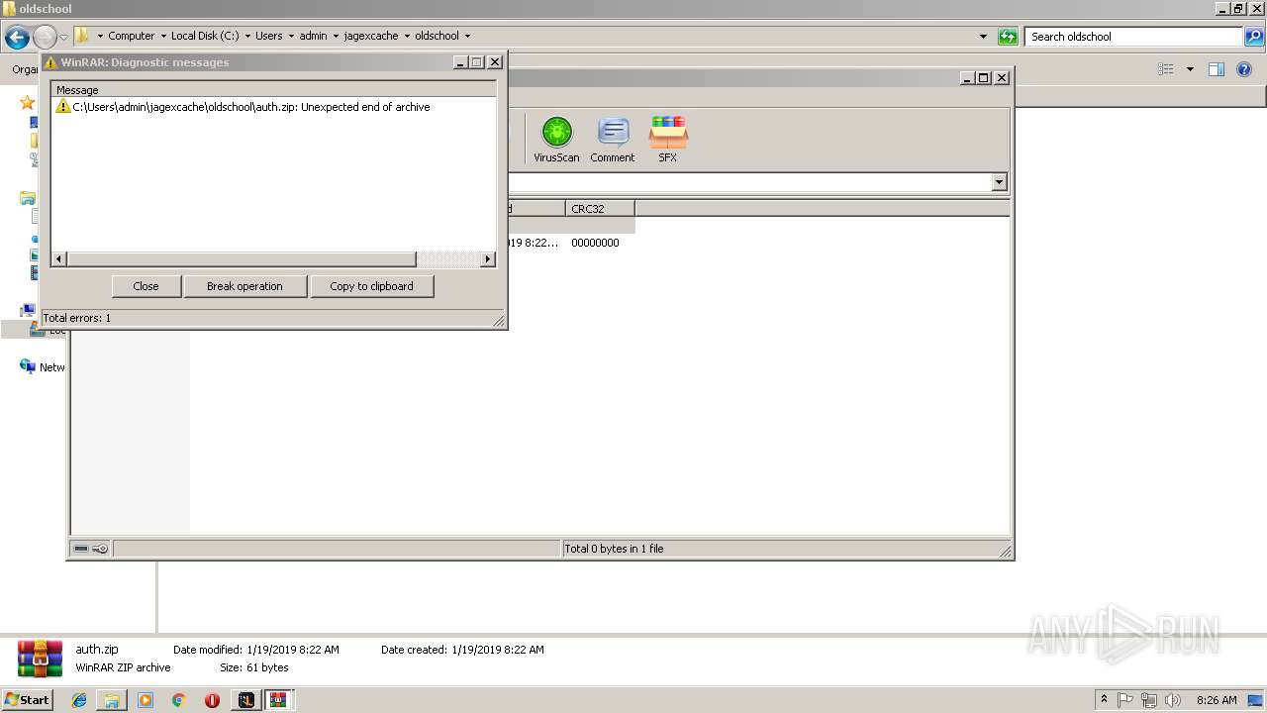This screenshot has height=713, width=1267.
Task: Expand the admin breadcrumb dropdown
Action: 336,36
